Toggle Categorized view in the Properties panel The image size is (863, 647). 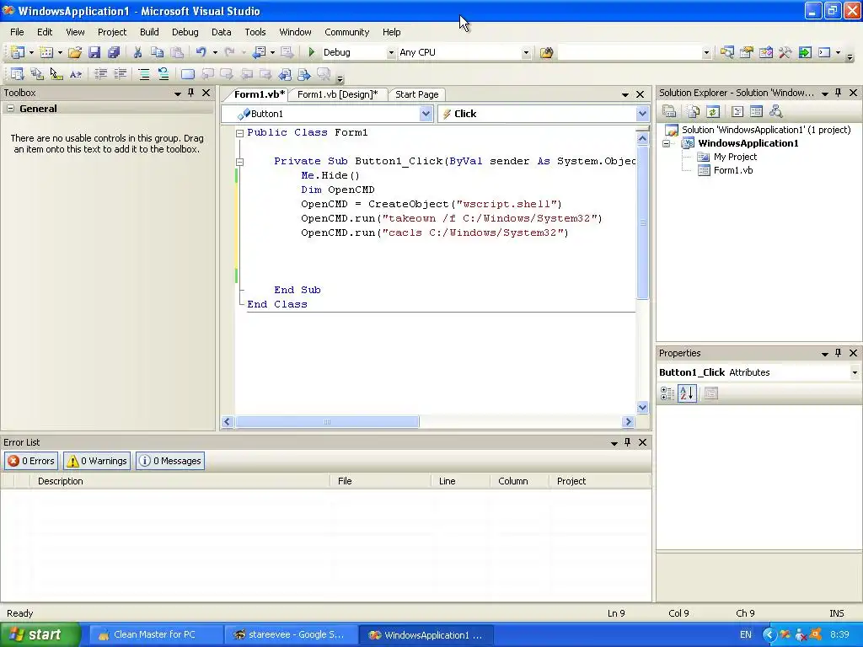click(667, 393)
